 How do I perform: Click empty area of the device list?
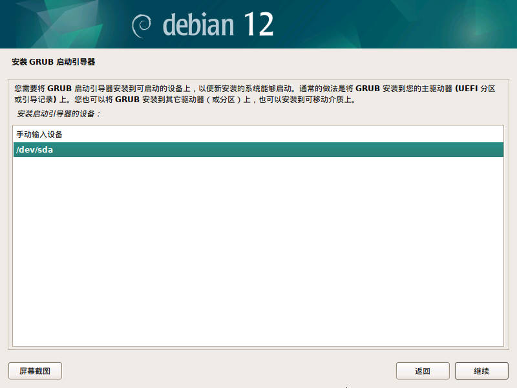click(x=258, y=246)
